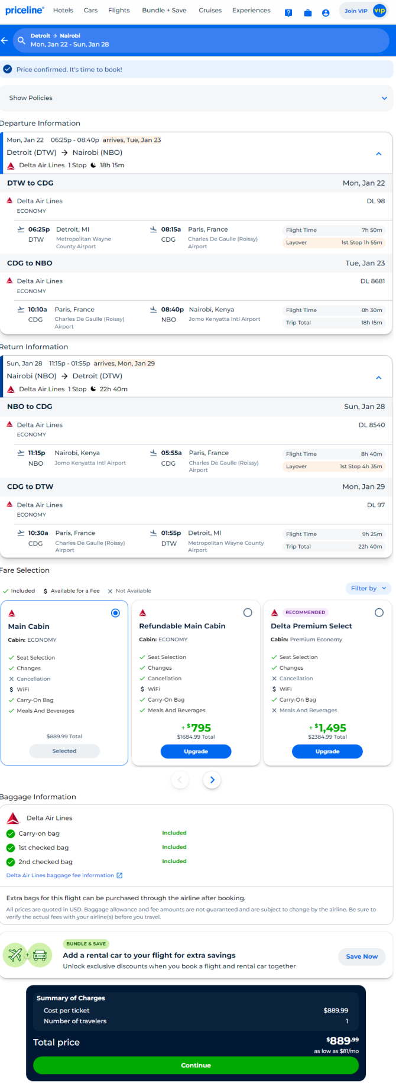This screenshot has width=396, height=1087.
Task: Open the Experiences tab
Action: 251,10
